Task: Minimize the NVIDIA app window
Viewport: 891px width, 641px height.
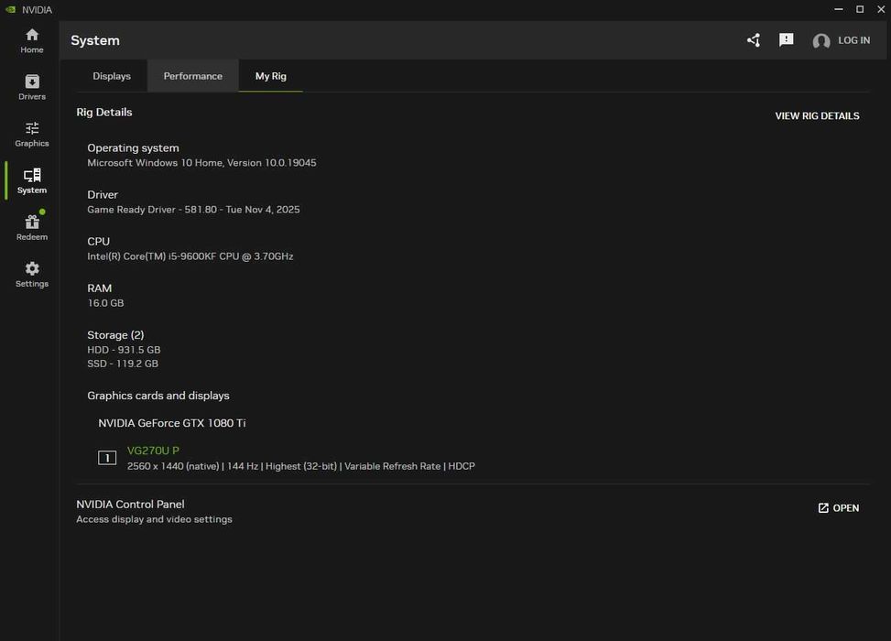Action: pyautogui.click(x=838, y=9)
